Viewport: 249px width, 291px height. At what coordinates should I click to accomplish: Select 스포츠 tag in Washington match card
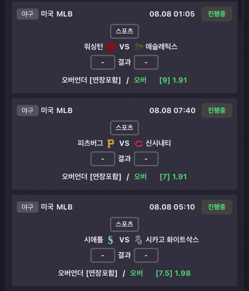124,31
